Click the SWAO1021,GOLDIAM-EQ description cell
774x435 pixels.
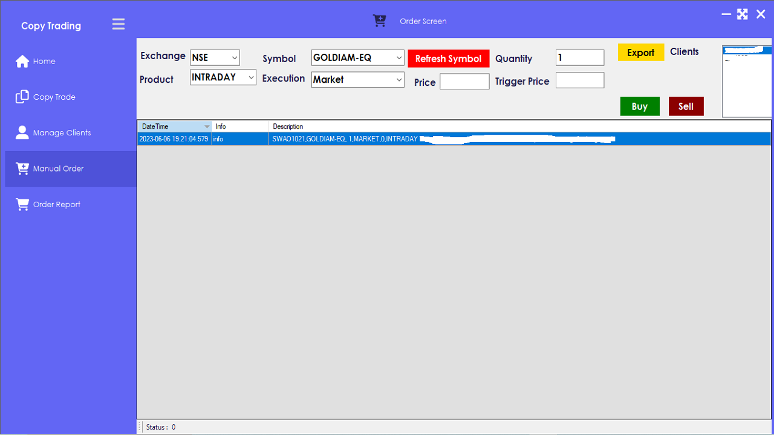[520, 139]
